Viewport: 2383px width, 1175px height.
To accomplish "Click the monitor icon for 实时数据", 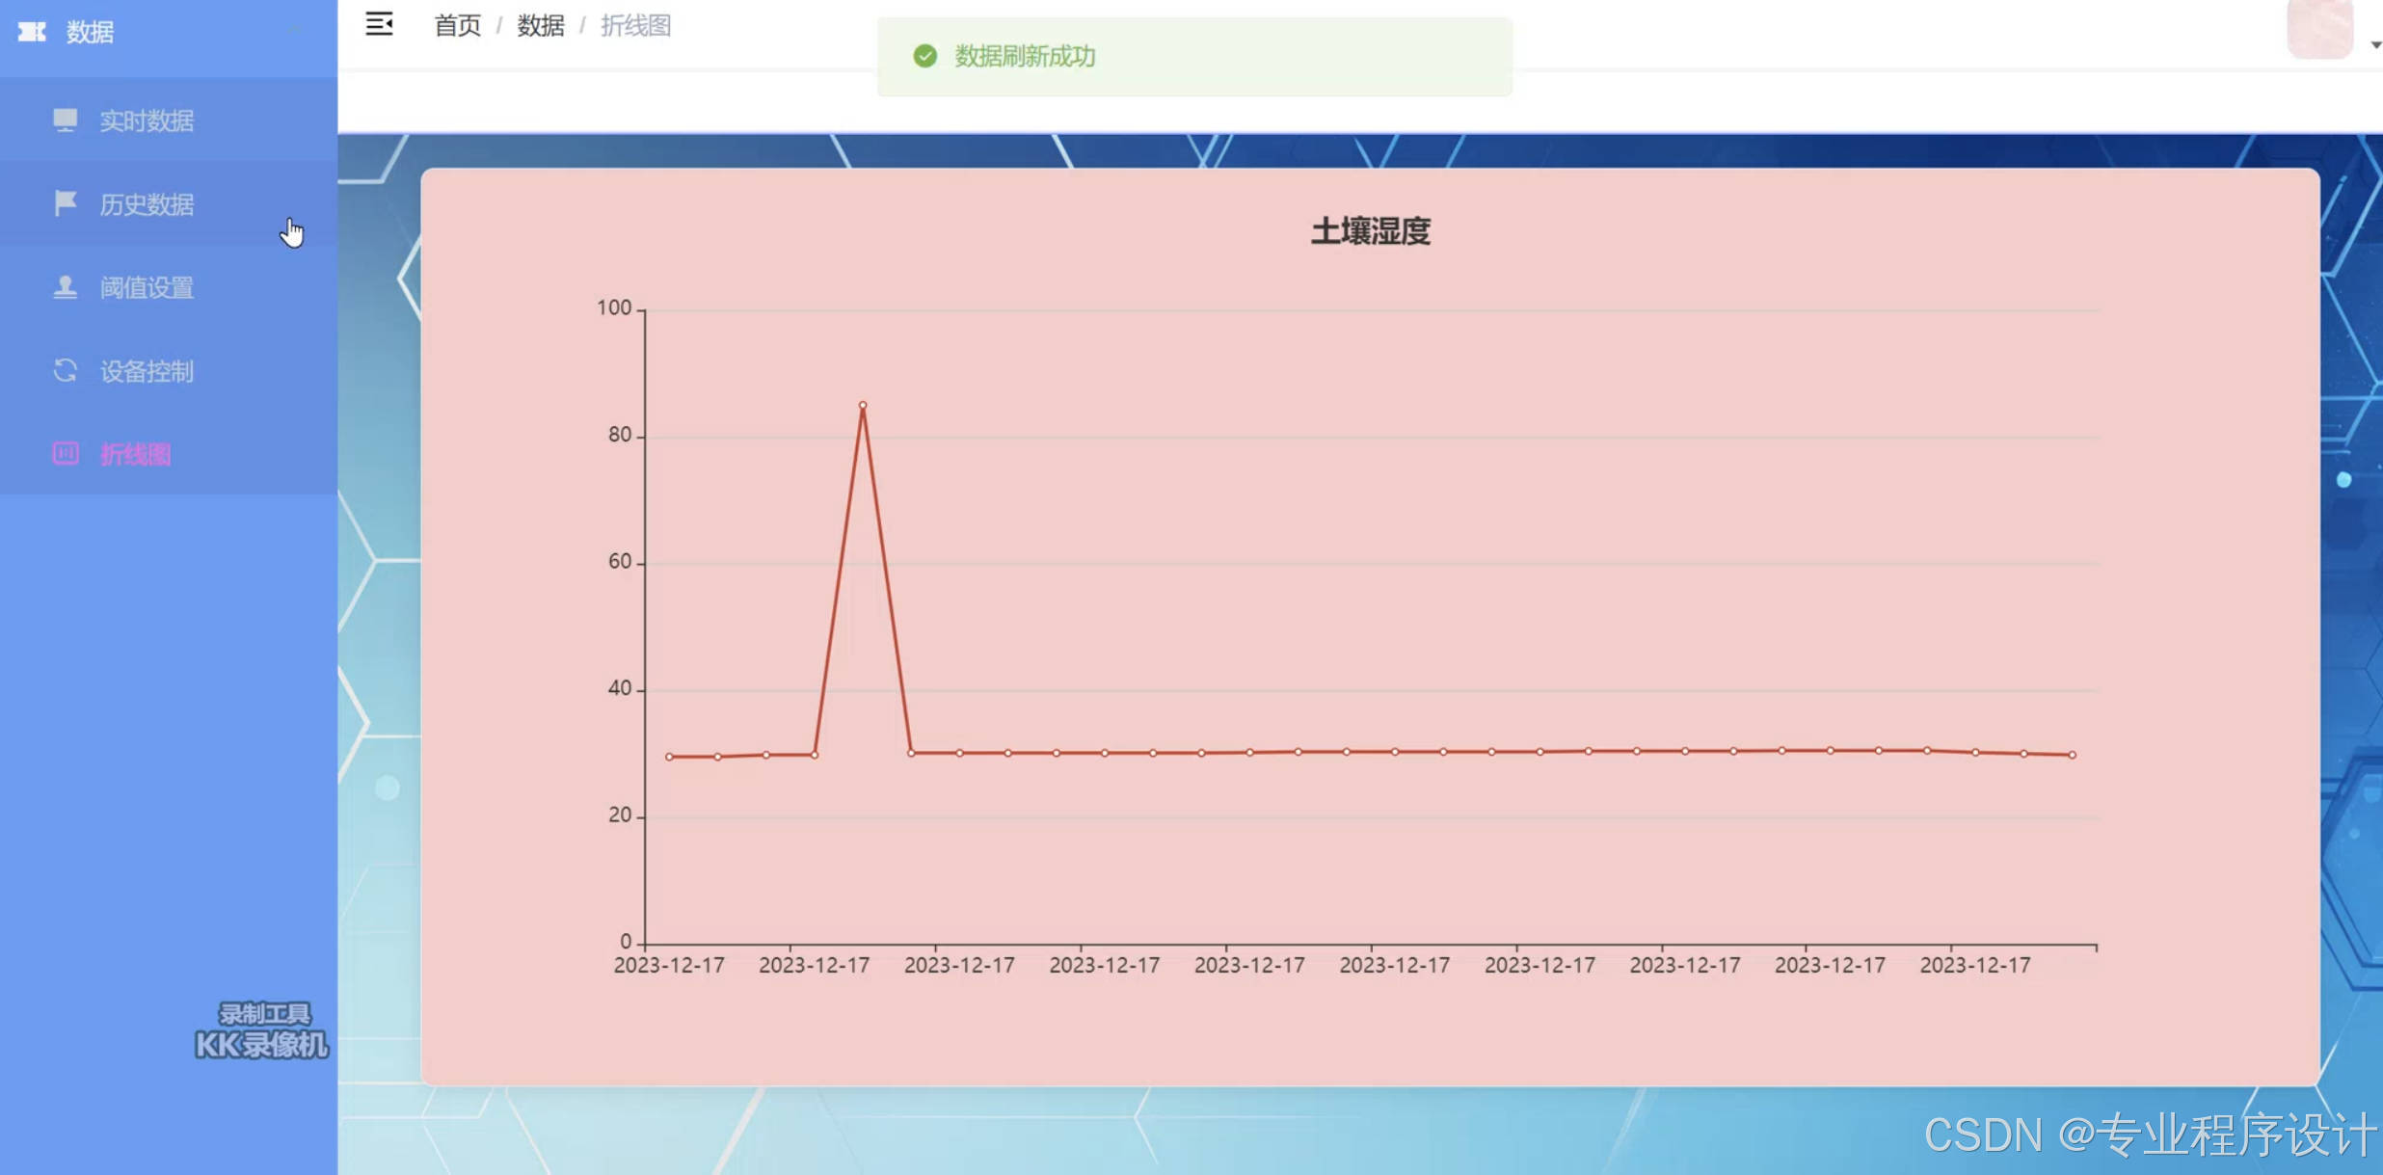I will (65, 120).
